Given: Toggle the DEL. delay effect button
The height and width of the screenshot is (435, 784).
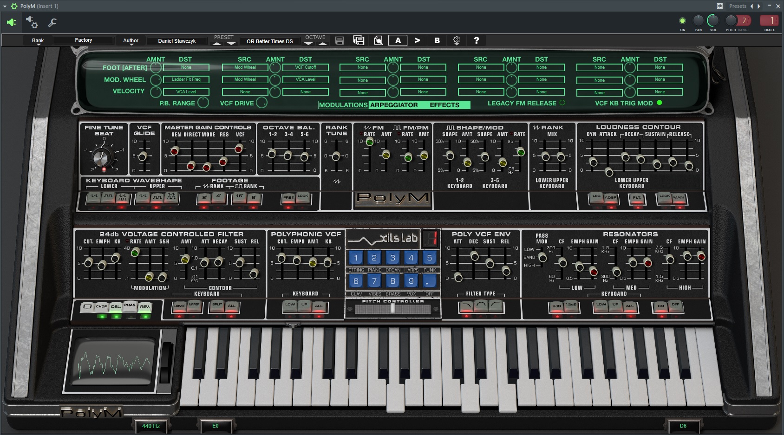Looking at the screenshot, I should (116, 307).
